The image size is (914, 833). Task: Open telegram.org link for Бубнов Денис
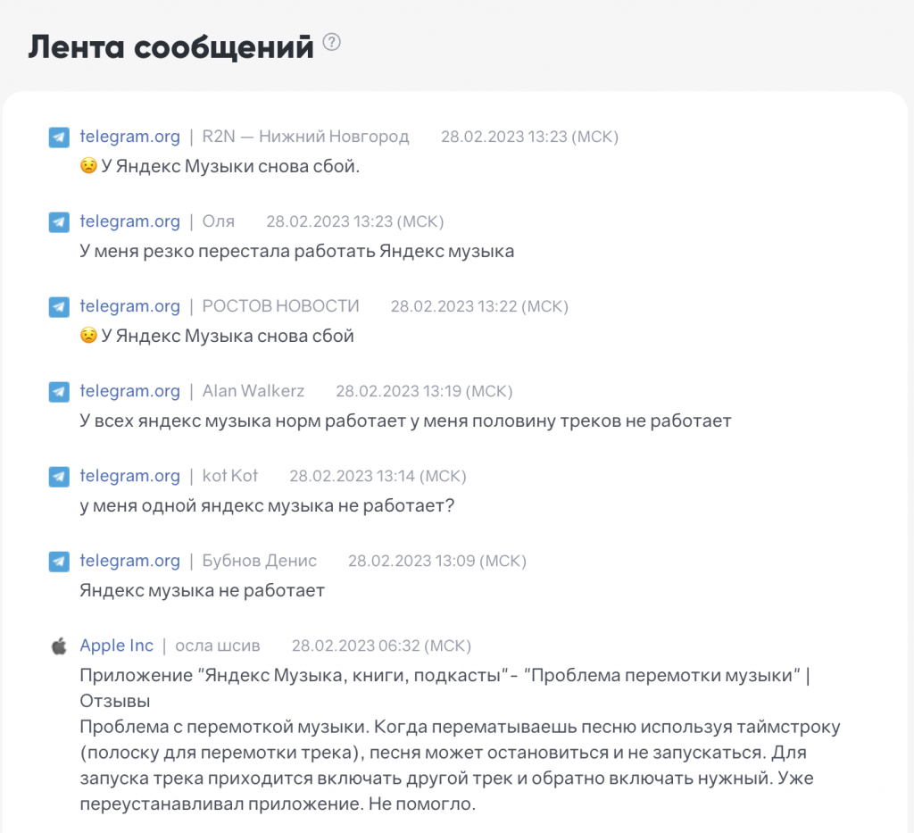pyautogui.click(x=129, y=561)
